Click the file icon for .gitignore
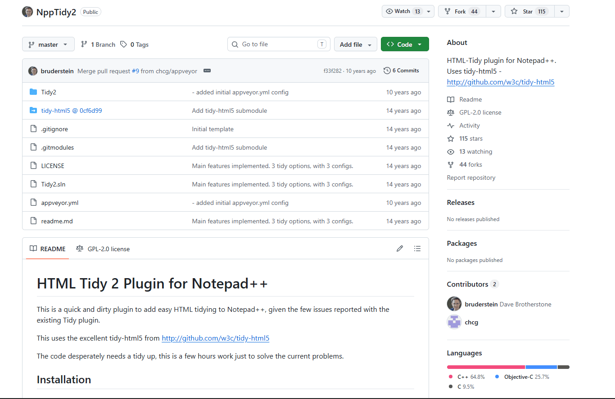Viewport: 615px width, 399px height. (x=33, y=129)
